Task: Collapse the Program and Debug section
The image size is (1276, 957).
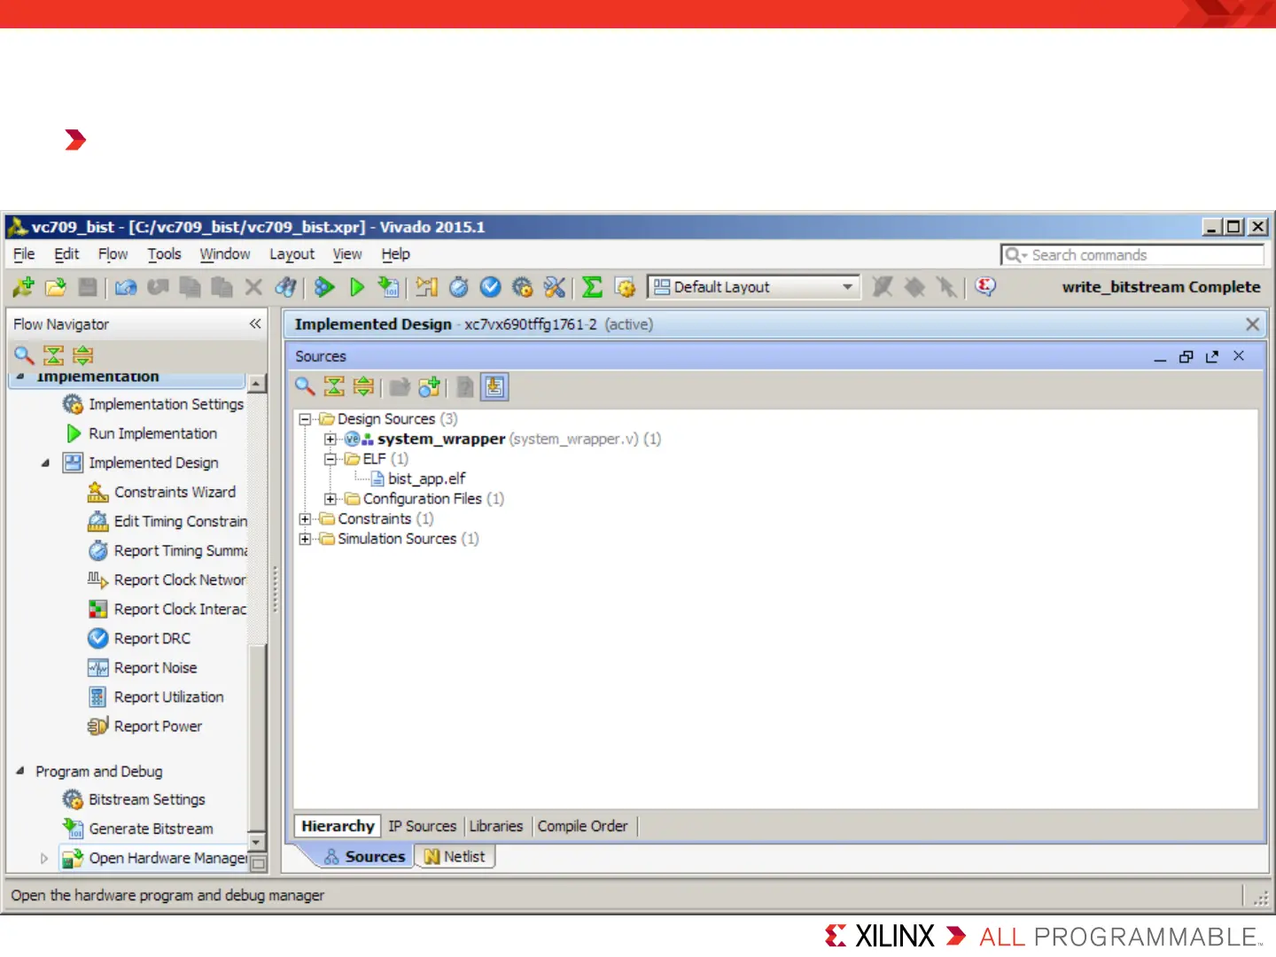Action: (19, 771)
